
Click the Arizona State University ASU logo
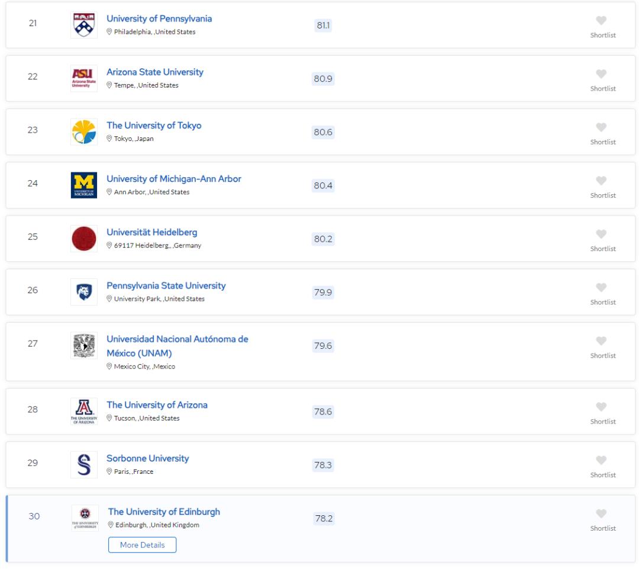(82, 78)
